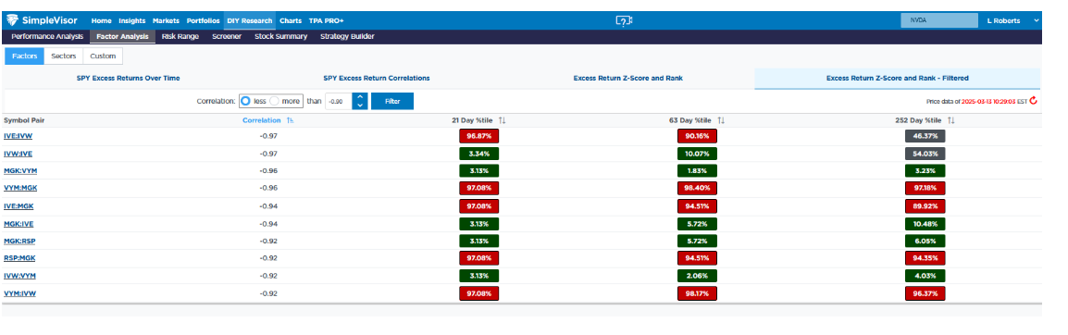Click the 21 Day %tile sort arrows
The image size is (1068, 335).
502,119
